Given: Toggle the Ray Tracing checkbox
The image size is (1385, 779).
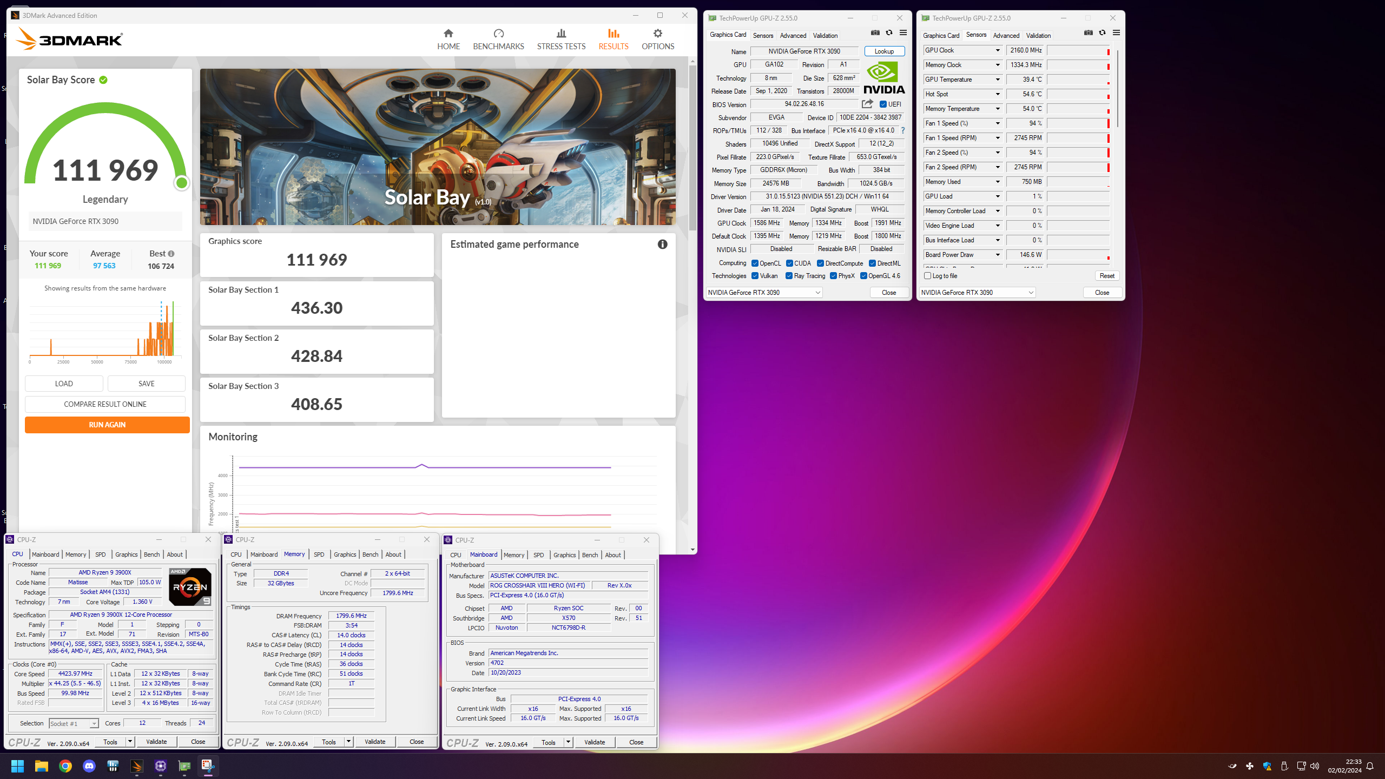Looking at the screenshot, I should coord(789,276).
